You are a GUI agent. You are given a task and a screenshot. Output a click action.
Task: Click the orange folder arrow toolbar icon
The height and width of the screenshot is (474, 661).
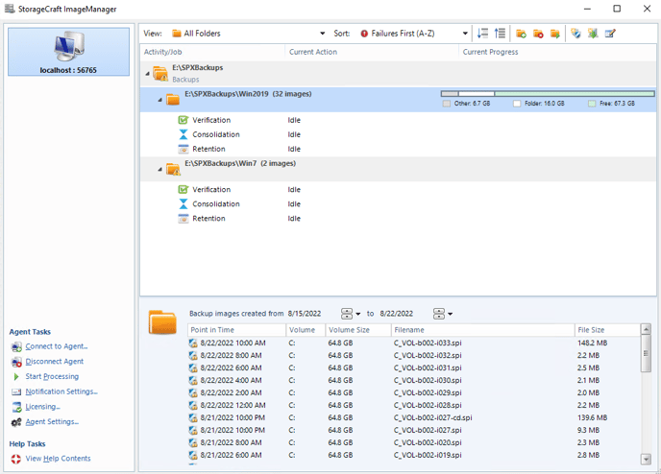[555, 34]
